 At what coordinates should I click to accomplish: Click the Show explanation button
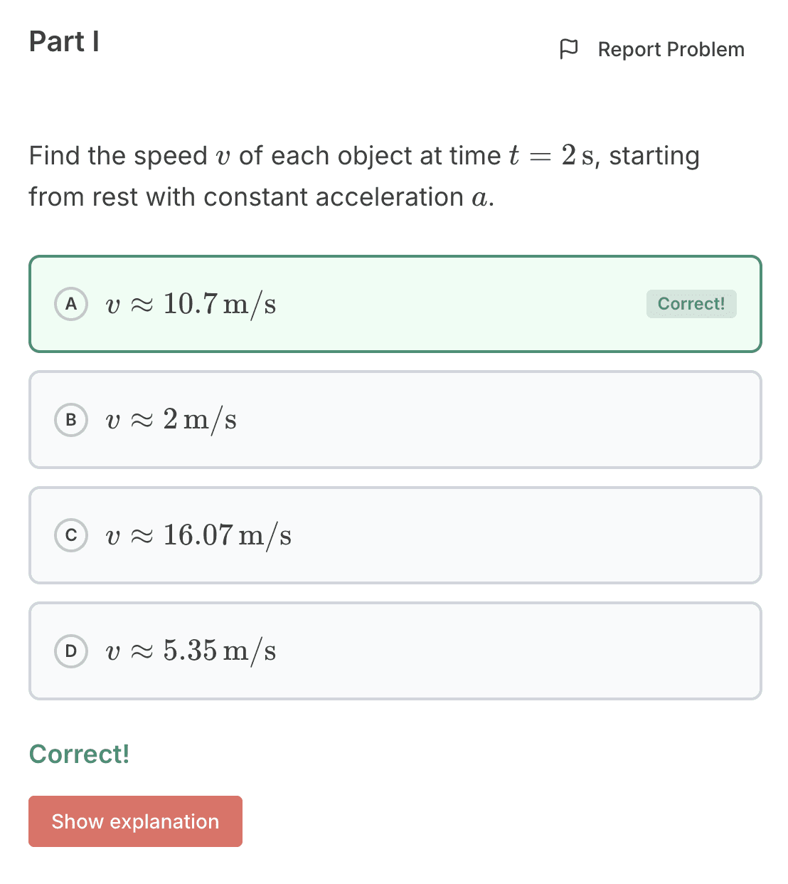coord(135,821)
